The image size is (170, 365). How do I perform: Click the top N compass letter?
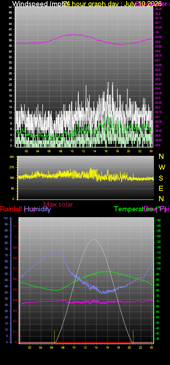coord(161,156)
